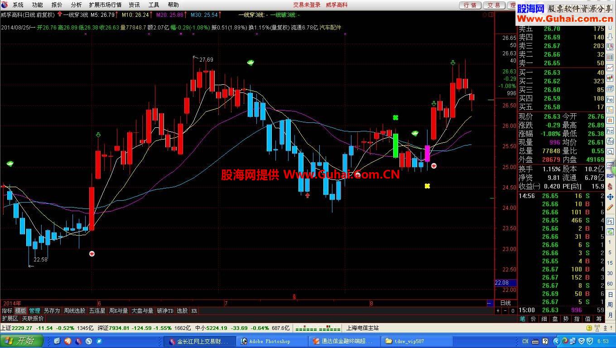Switch to the 笔 tick tab
This screenshot has height=348, width=616.
tap(522, 319)
